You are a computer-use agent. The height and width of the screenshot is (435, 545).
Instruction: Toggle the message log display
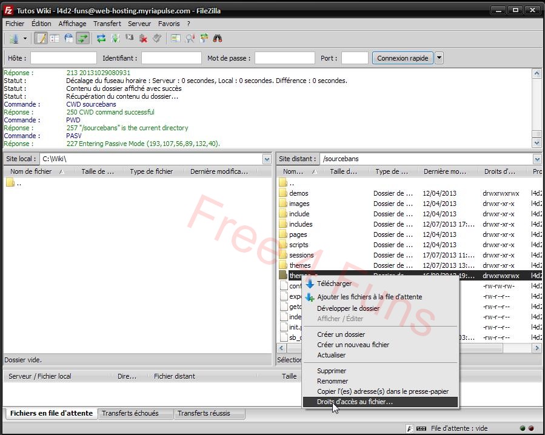point(41,38)
